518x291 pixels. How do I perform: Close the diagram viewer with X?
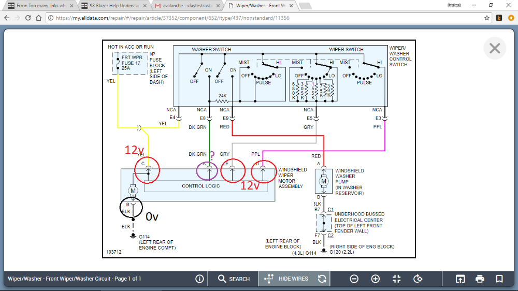coord(495,49)
